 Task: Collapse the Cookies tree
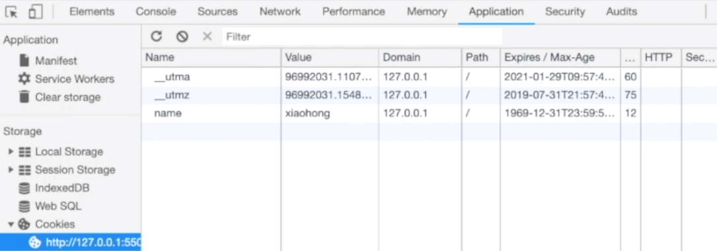(x=11, y=224)
